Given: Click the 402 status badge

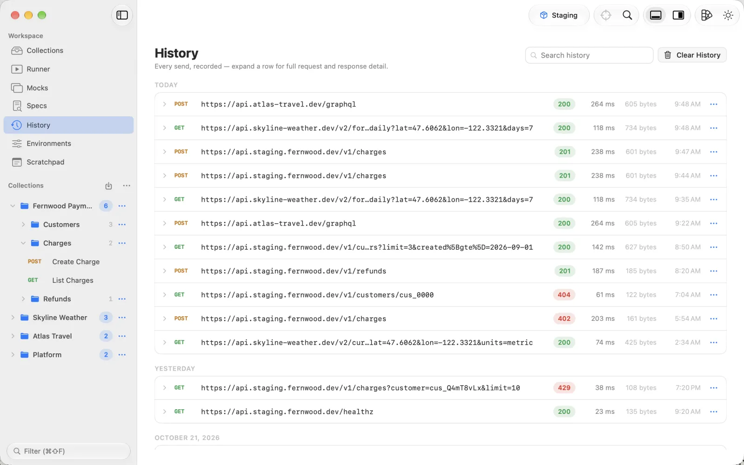Looking at the screenshot, I should tap(564, 319).
